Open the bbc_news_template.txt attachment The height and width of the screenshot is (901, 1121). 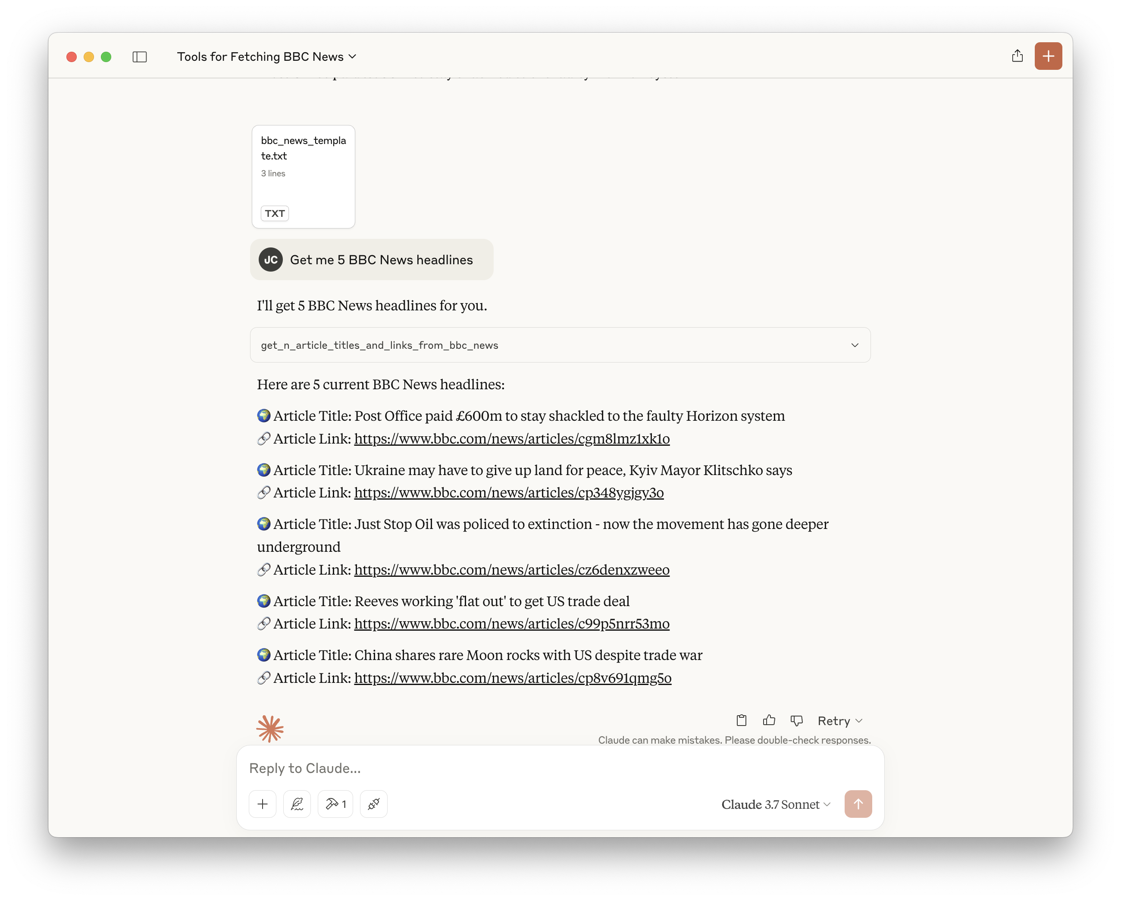click(303, 176)
